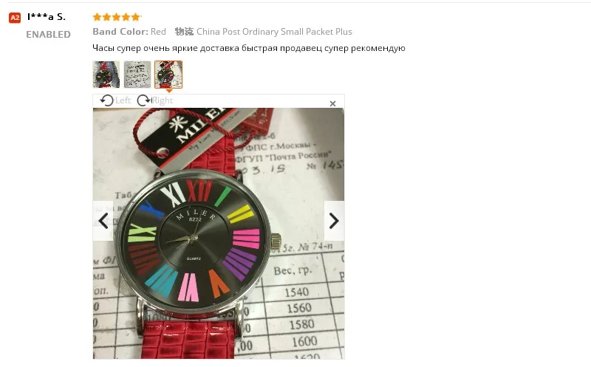The width and height of the screenshot is (591, 367).
Task: Click the 物流 logistics label
Action: click(184, 32)
